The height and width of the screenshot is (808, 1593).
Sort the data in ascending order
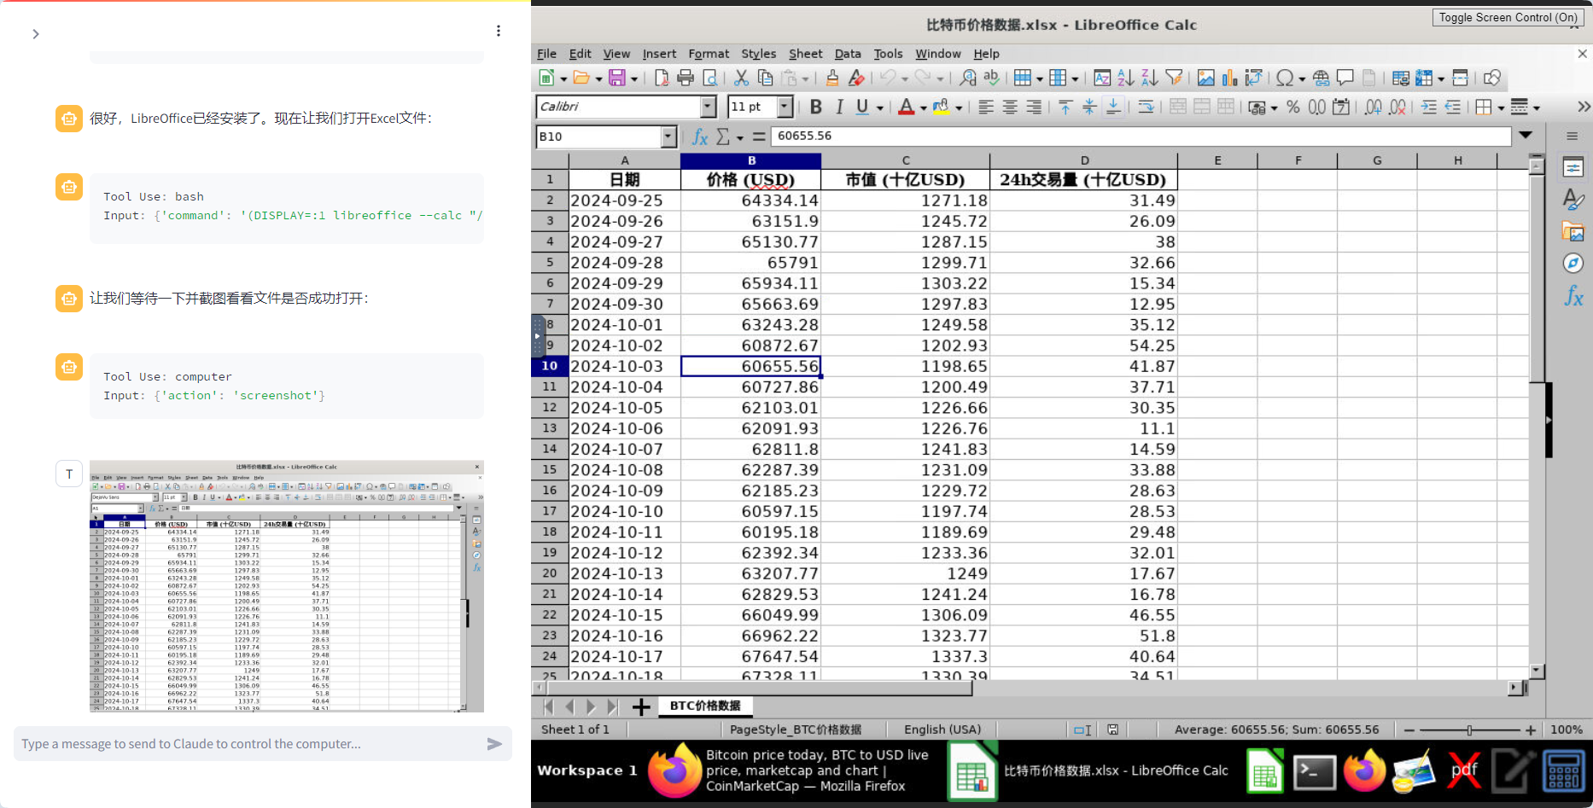(1126, 78)
